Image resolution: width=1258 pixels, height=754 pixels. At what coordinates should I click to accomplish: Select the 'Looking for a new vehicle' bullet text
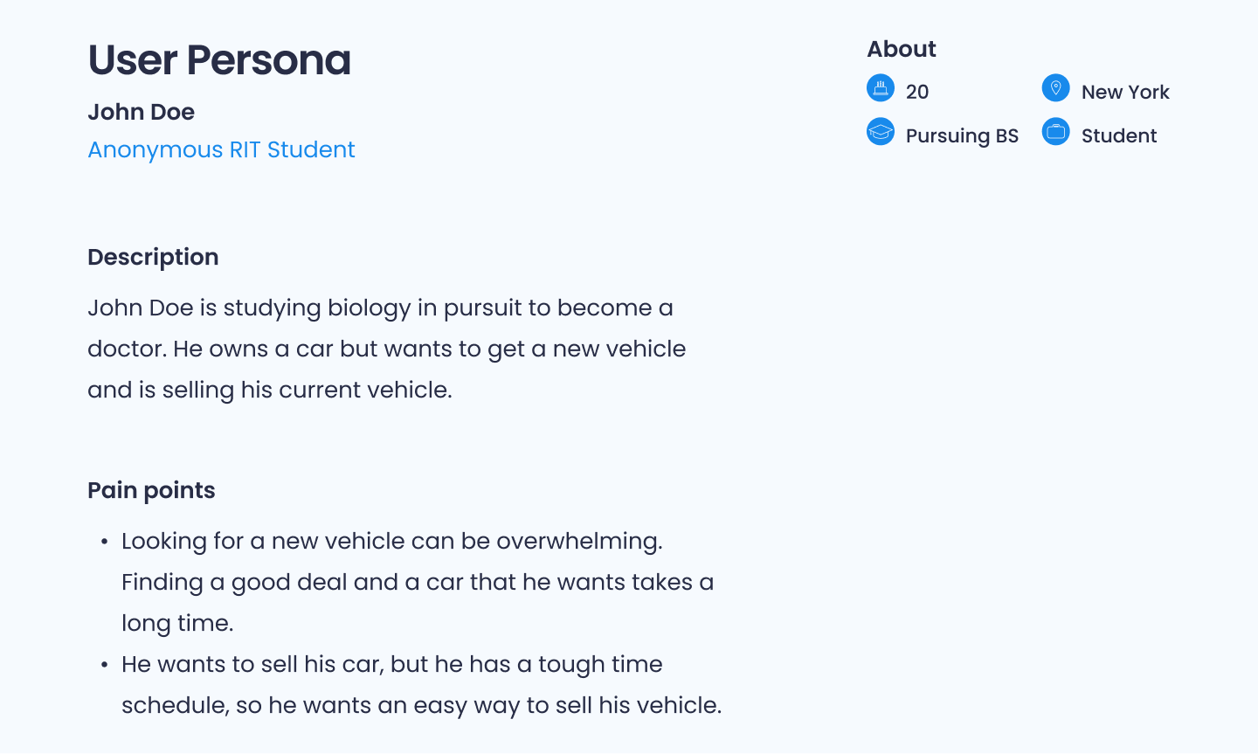tap(418, 582)
